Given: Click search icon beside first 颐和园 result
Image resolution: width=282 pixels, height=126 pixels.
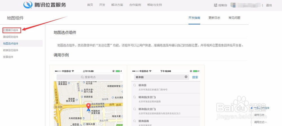Looking at the screenshot, I should 135,85.
